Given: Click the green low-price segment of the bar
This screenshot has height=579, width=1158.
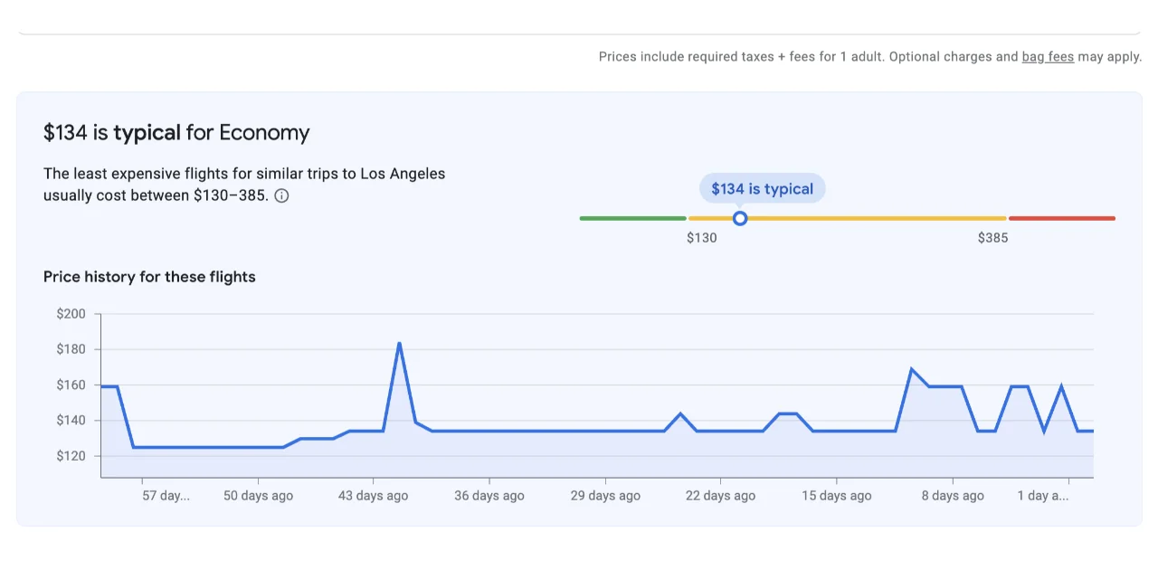Looking at the screenshot, I should [x=632, y=218].
